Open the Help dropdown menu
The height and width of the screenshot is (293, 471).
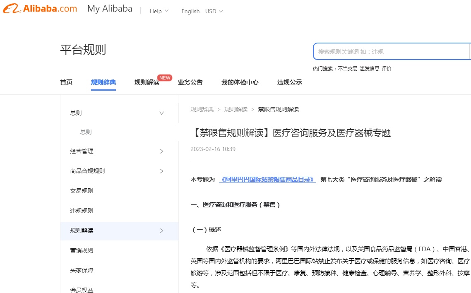point(159,11)
